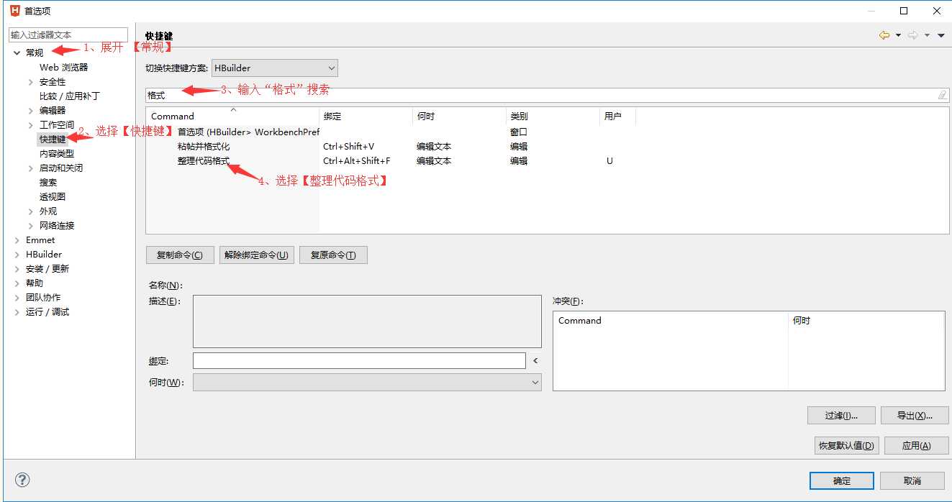Click the 恢复默认值(D) button
Viewport: 952px width, 502px height.
click(846, 446)
